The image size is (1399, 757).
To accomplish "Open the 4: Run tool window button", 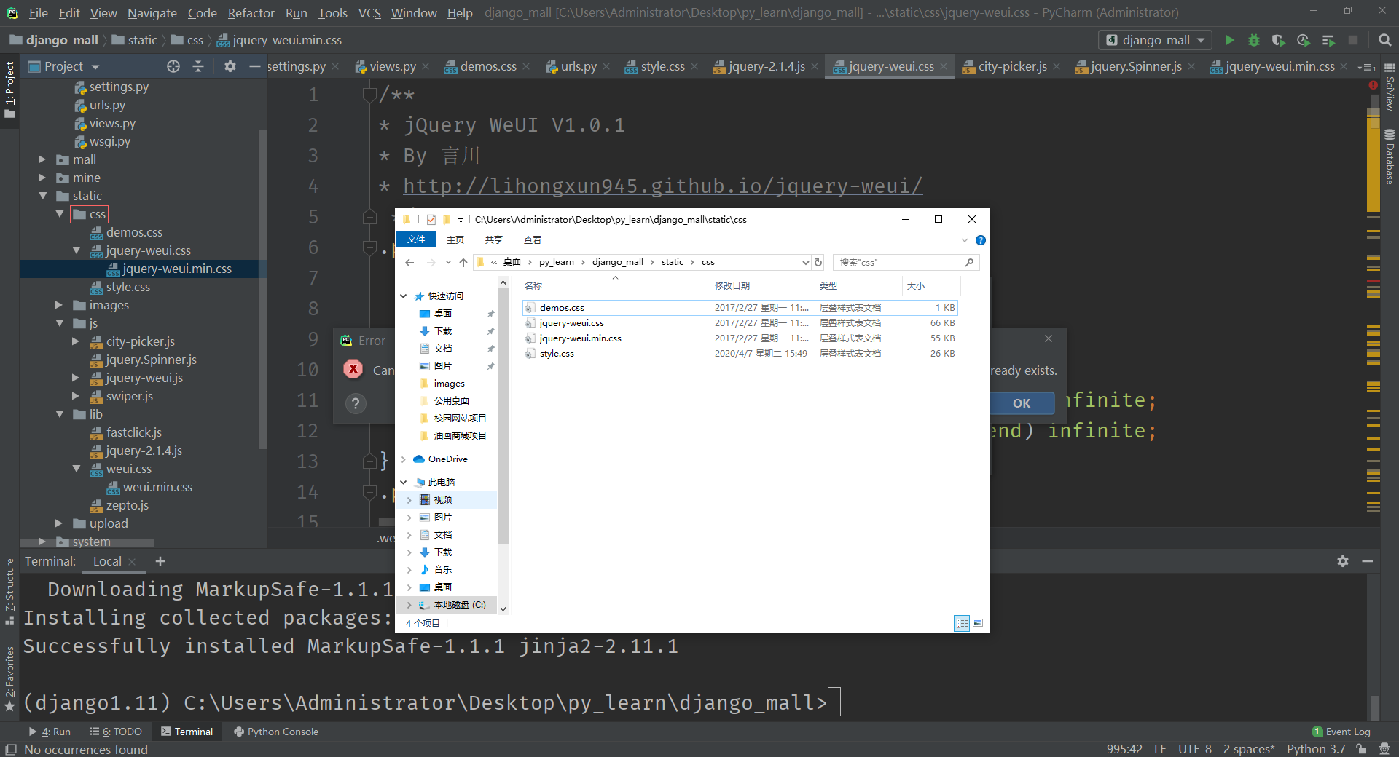I will pos(50,732).
